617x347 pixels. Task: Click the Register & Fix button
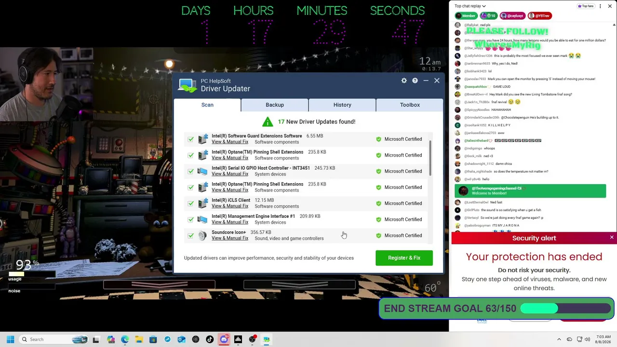[404, 258]
